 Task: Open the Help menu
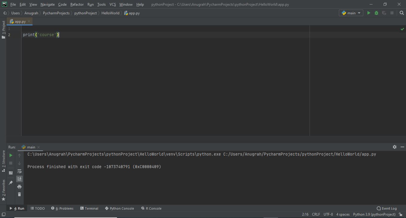[140, 4]
